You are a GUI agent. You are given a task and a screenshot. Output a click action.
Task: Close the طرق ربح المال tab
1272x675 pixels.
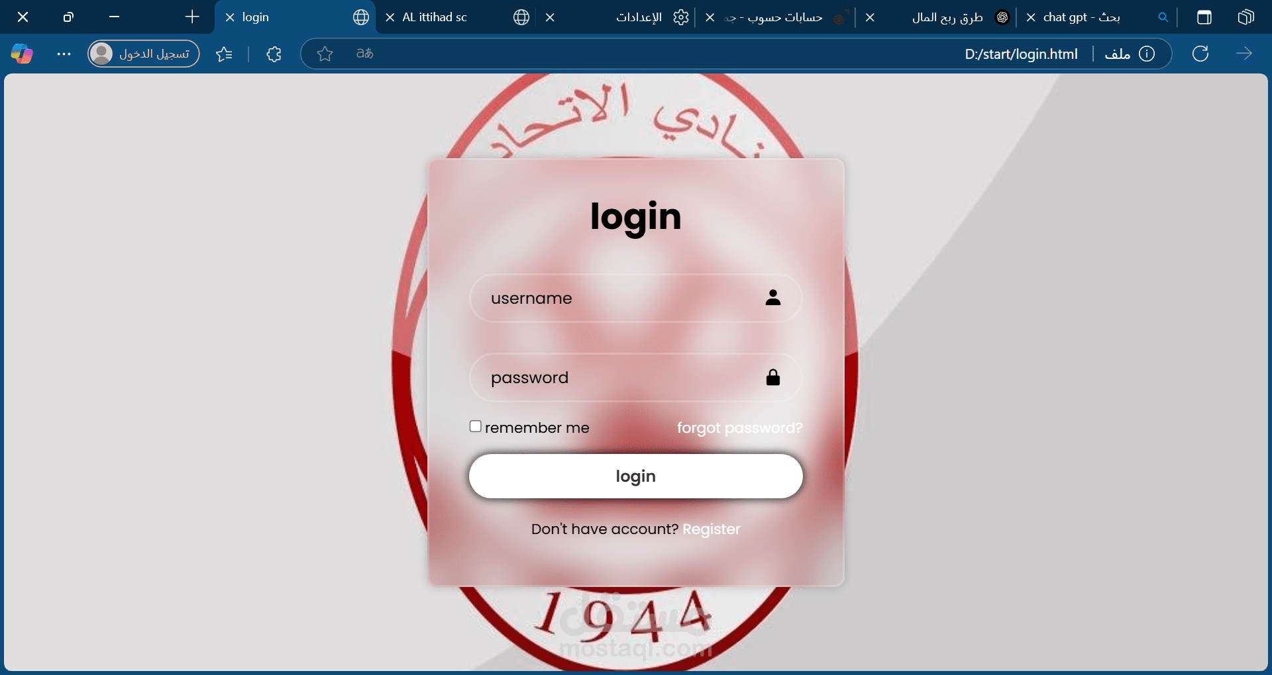(870, 17)
